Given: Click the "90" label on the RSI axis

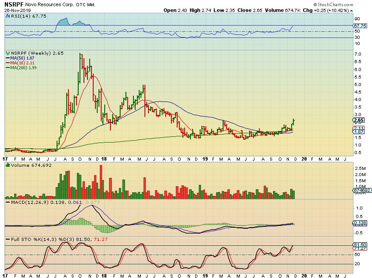Looking at the screenshot, I should click(357, 19).
